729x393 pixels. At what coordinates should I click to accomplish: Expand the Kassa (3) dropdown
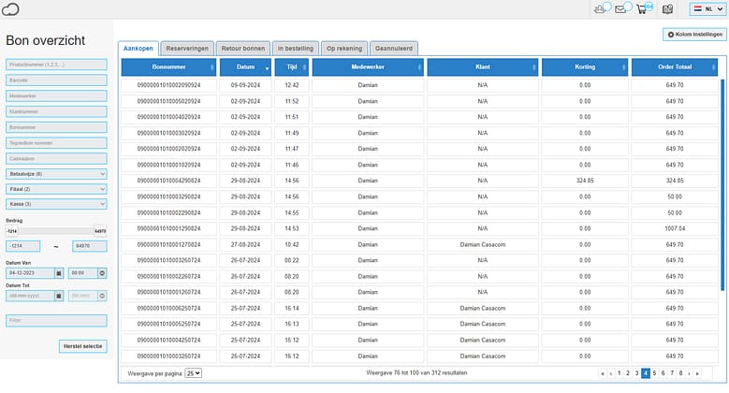pyautogui.click(x=56, y=203)
